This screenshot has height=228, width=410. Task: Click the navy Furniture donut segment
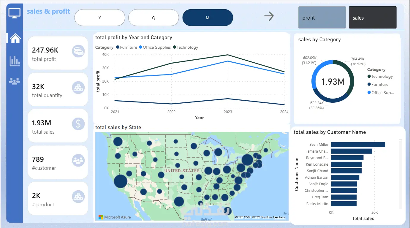(x=330, y=100)
